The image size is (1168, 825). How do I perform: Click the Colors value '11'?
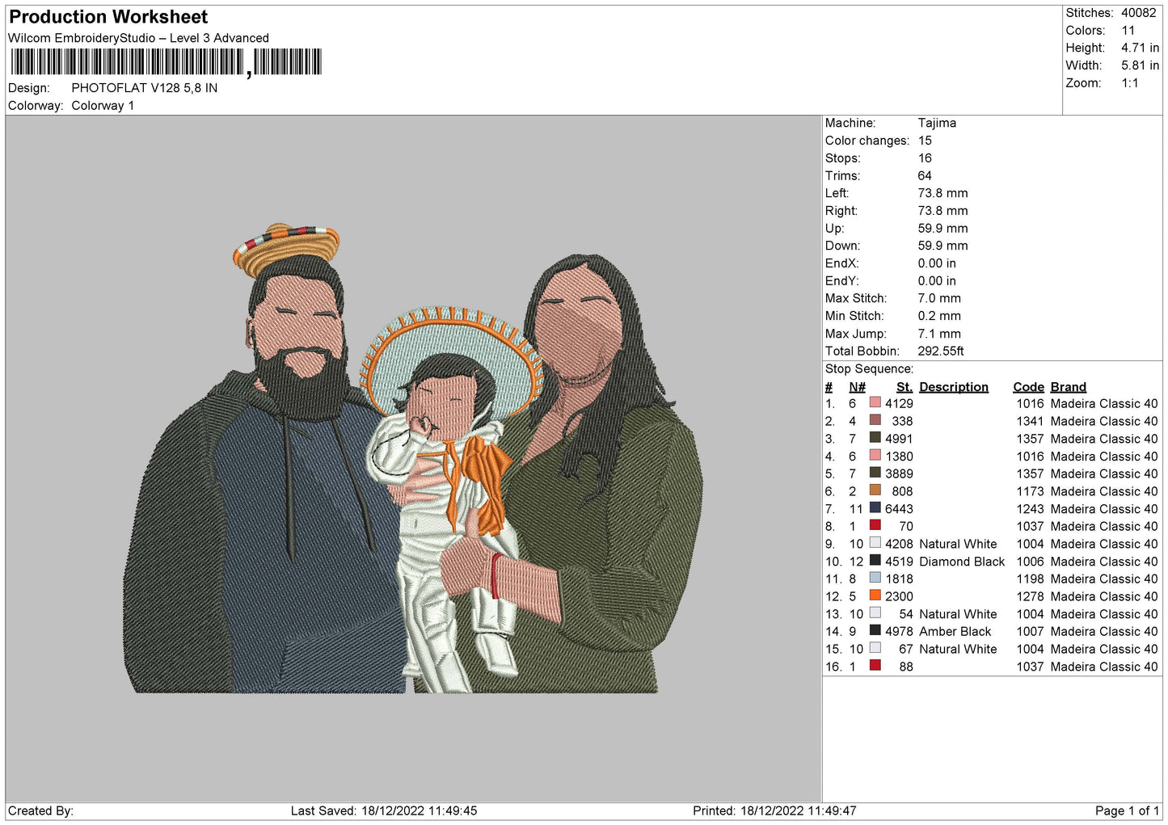1128,31
